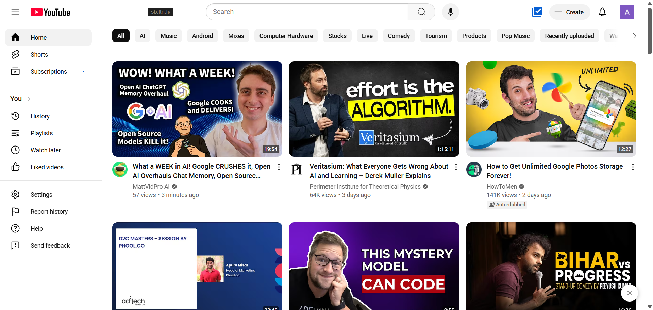Select the All filter chip
Viewport: 653px width, 310px height.
click(121, 36)
